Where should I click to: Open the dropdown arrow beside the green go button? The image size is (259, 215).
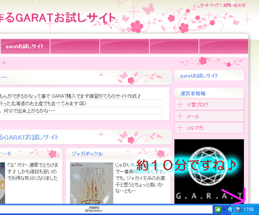pos(224,209)
